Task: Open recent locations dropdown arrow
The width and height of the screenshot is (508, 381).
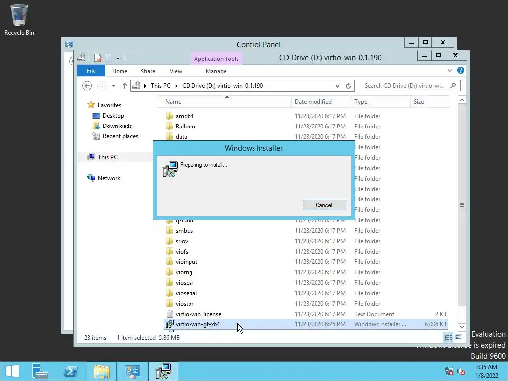Action: coord(114,86)
